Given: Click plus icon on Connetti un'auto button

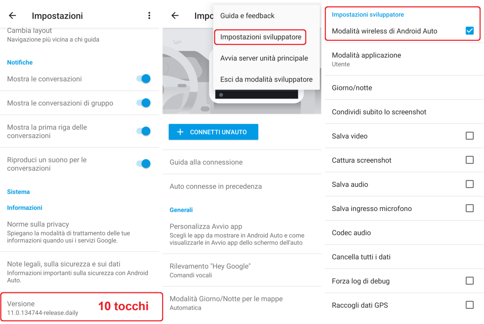Looking at the screenshot, I should pos(180,132).
